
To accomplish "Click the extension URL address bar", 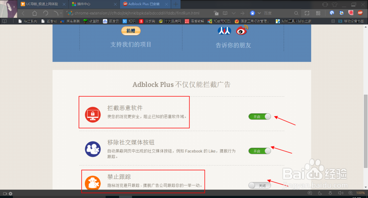I will tap(137, 13).
